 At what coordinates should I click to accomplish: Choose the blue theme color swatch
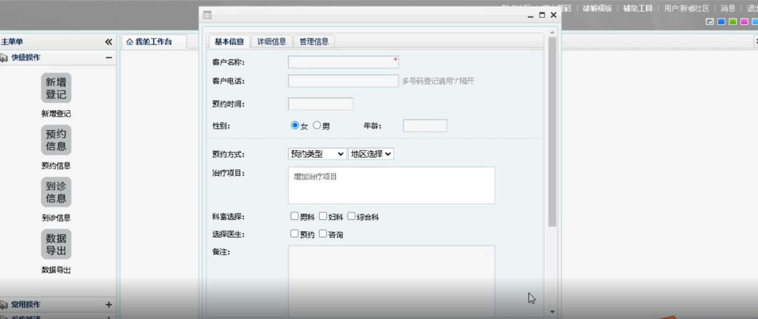click(x=721, y=21)
